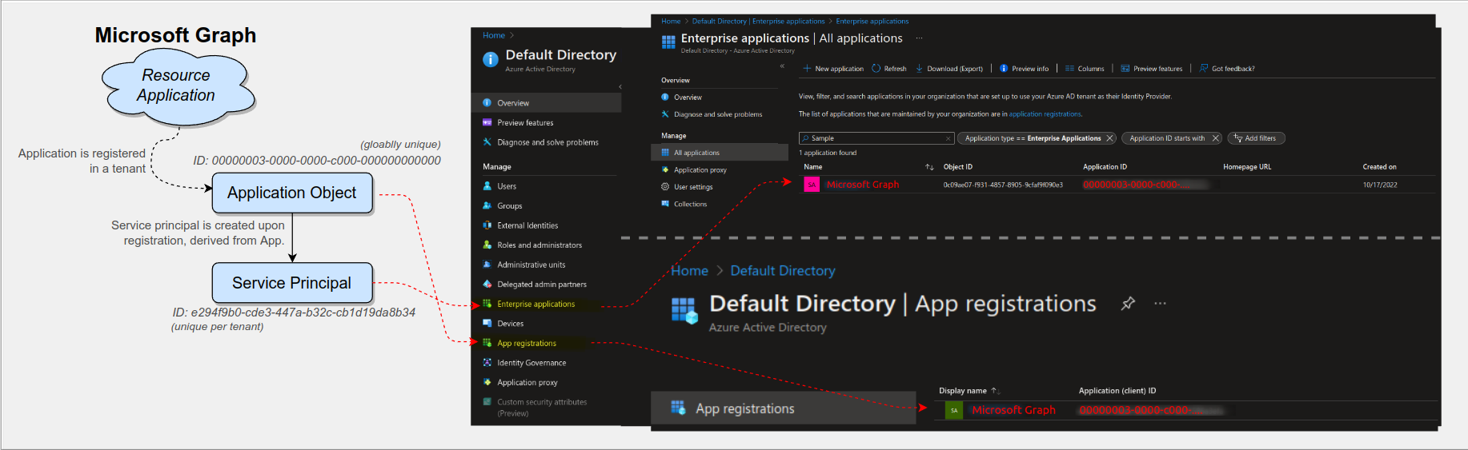Click the Devices icon in the sidebar
This screenshot has height=450, width=1468.
[x=487, y=323]
